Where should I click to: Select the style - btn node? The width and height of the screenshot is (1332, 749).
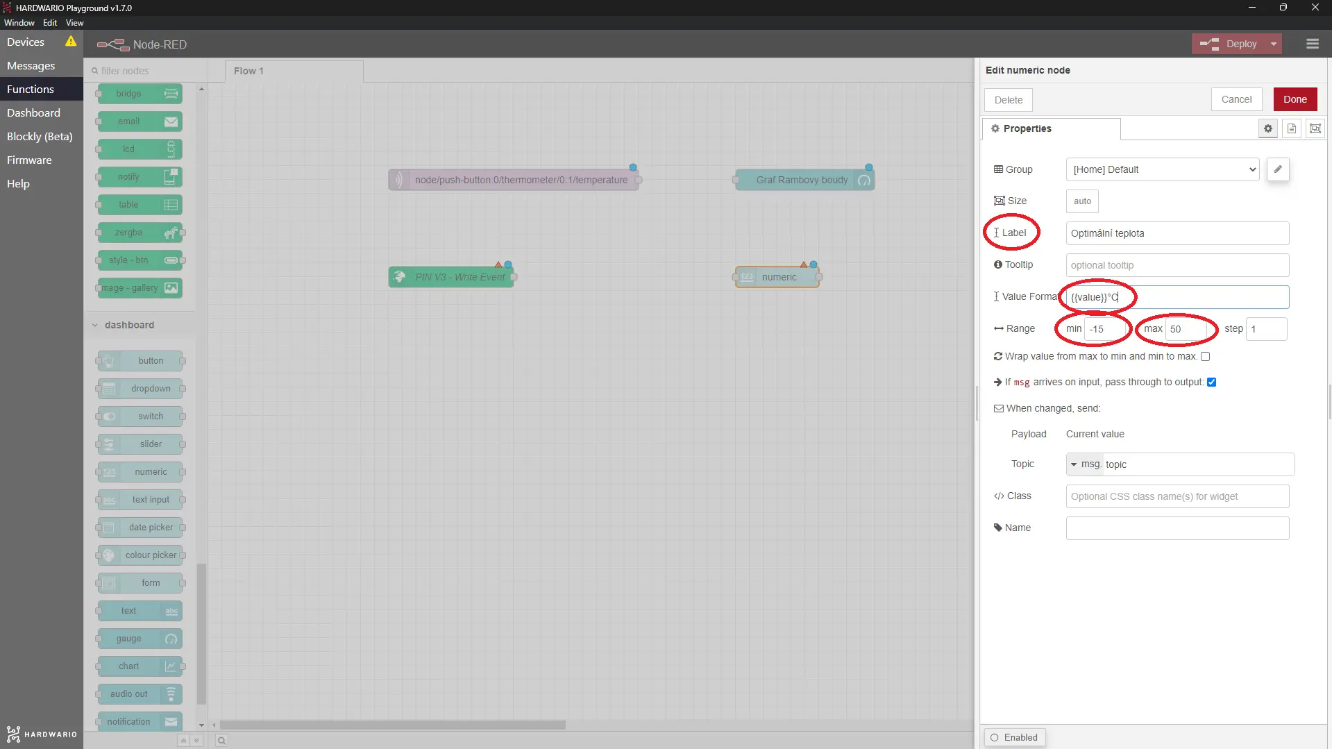tap(140, 260)
